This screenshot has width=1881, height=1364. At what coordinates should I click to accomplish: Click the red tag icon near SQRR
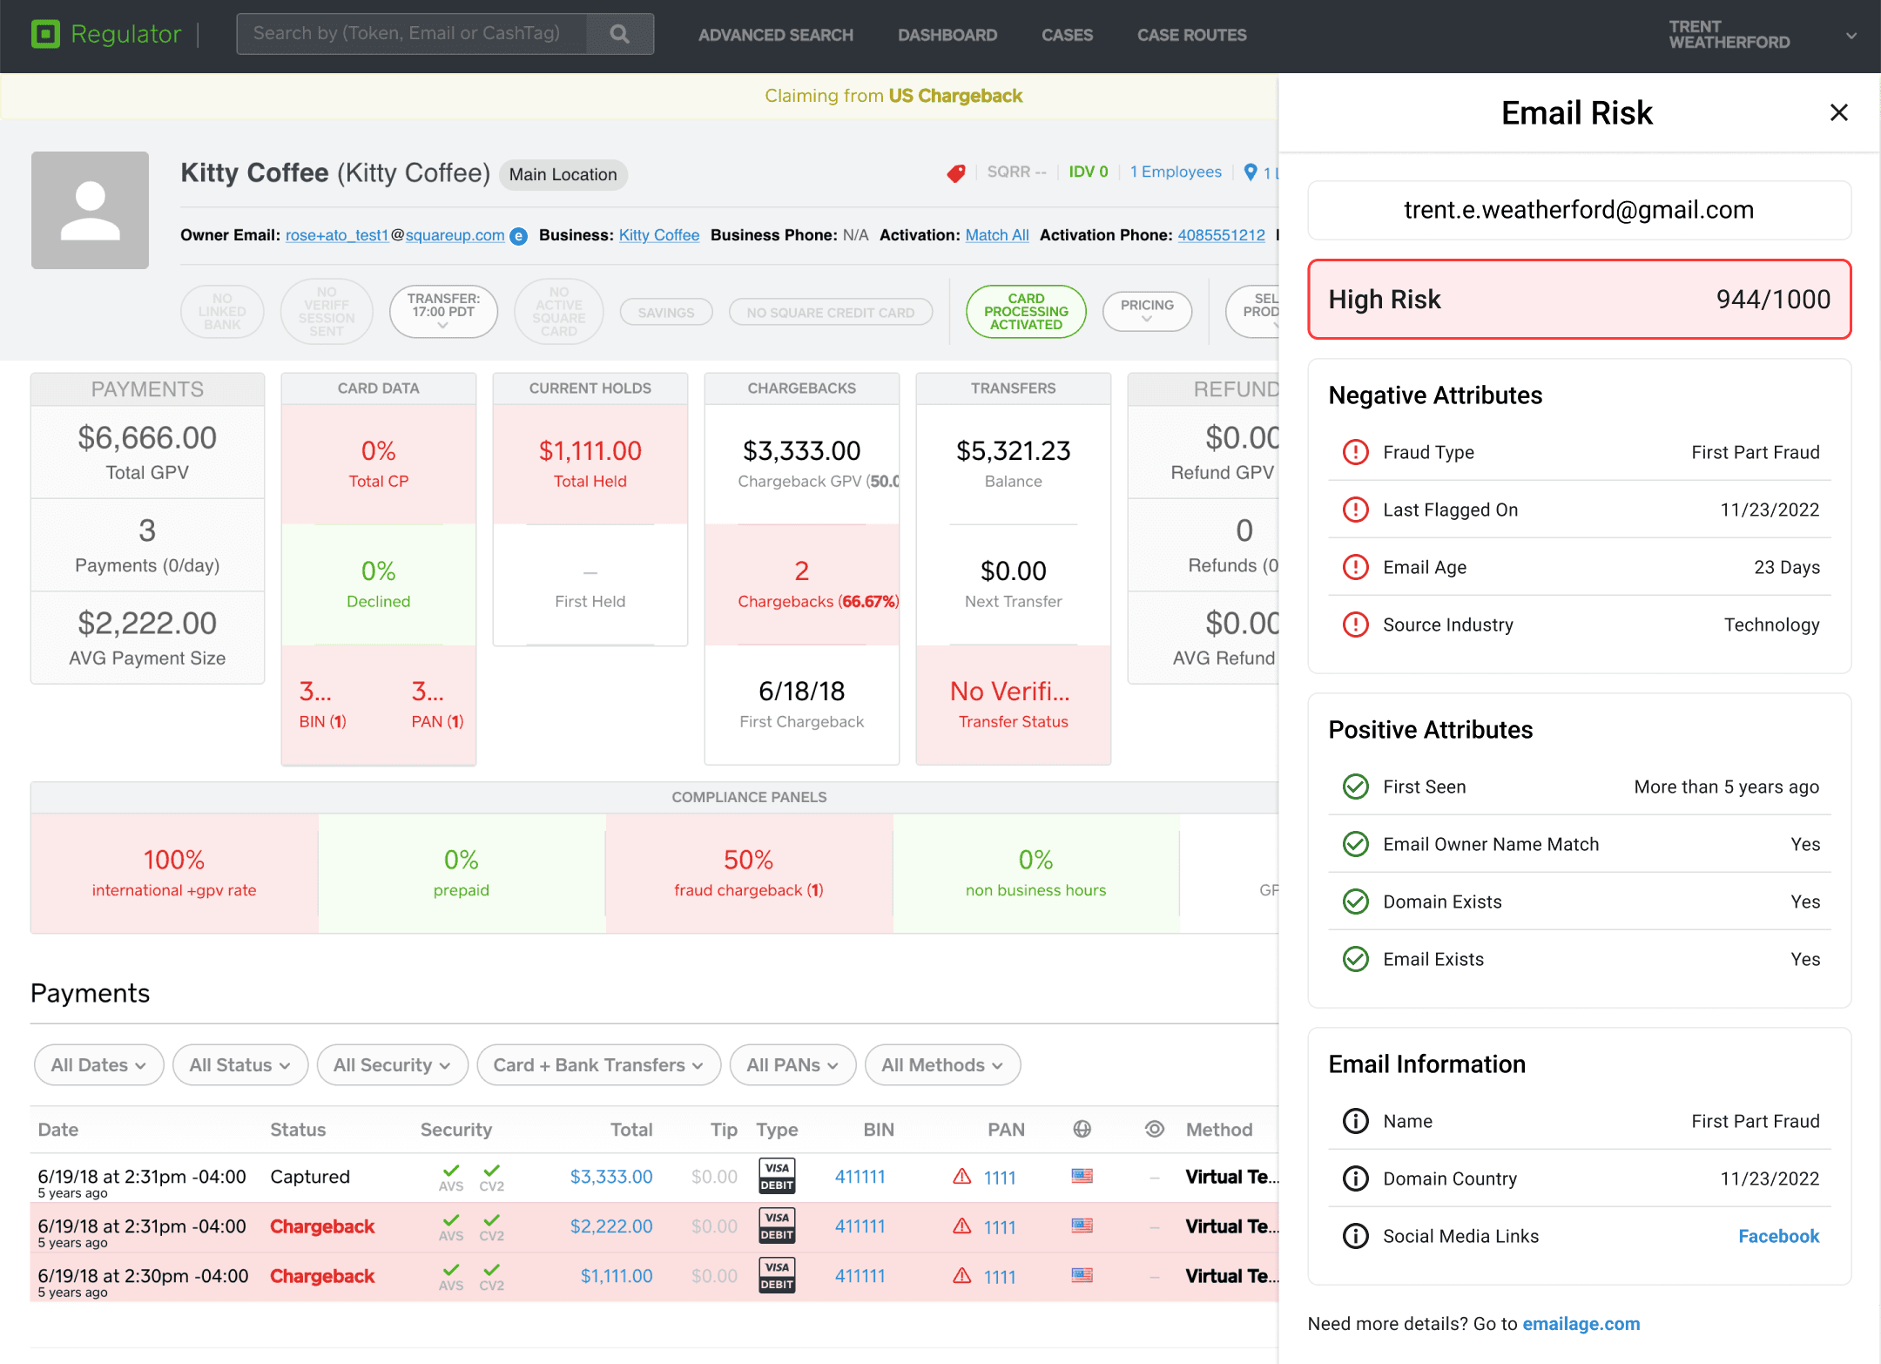[x=955, y=173]
